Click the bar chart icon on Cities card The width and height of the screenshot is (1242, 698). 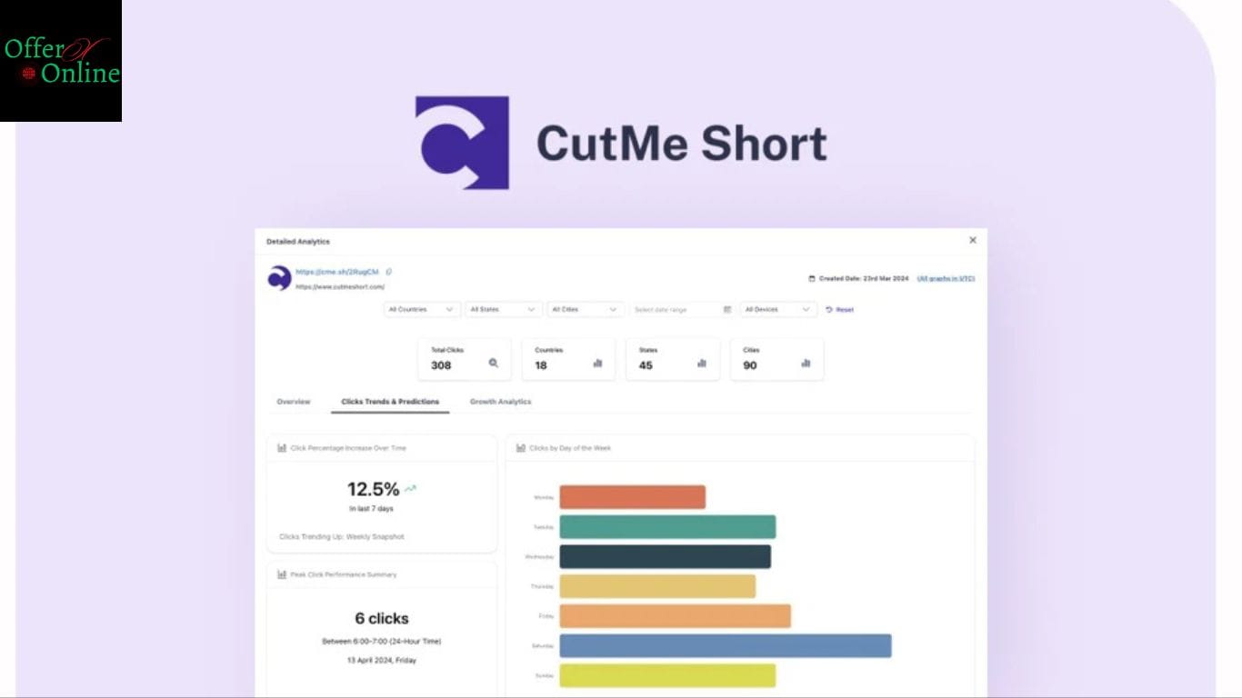coord(806,362)
